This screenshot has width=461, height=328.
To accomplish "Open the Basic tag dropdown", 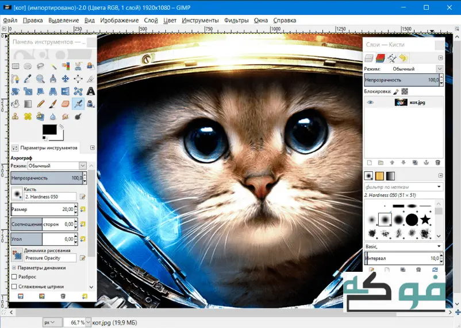I will pyautogui.click(x=404, y=247).
